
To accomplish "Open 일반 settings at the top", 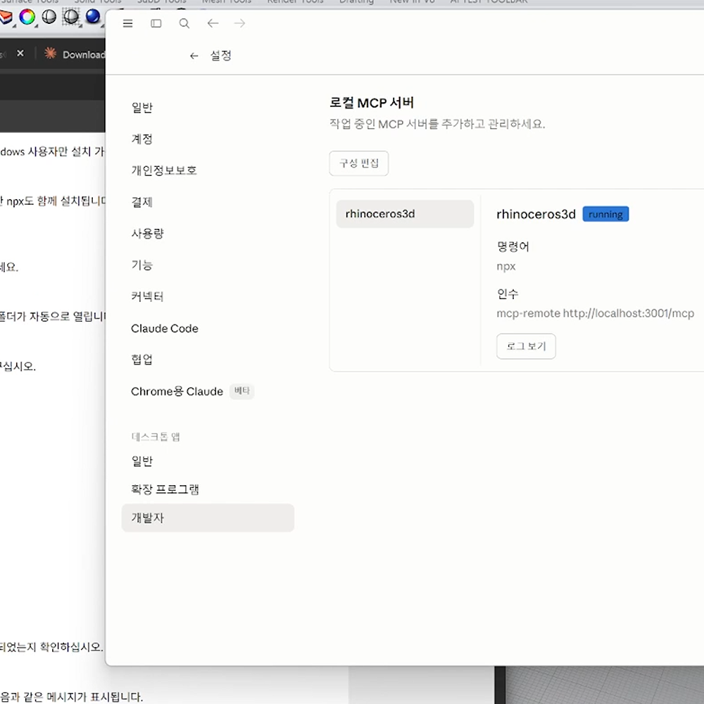I will (142, 108).
